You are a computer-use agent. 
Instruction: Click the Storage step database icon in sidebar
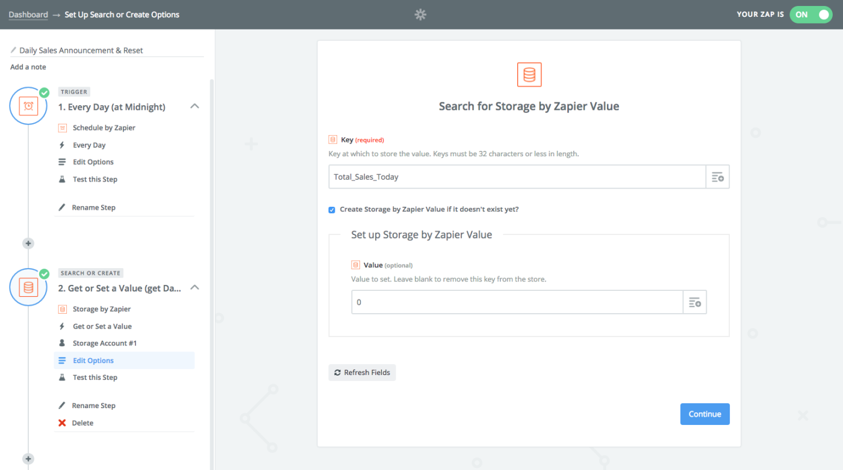pos(28,287)
